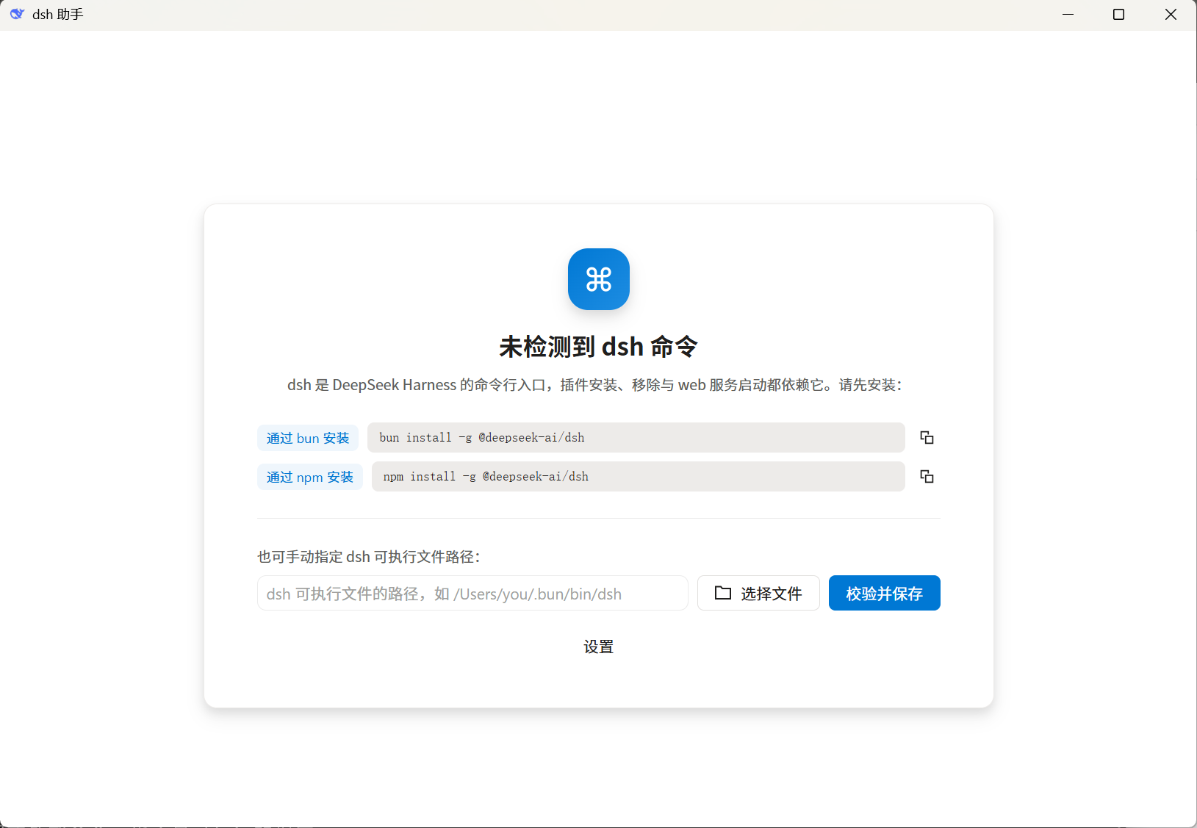Click the blue command-symbol app icon
Screen dimensions: 1197x828
pos(598,279)
